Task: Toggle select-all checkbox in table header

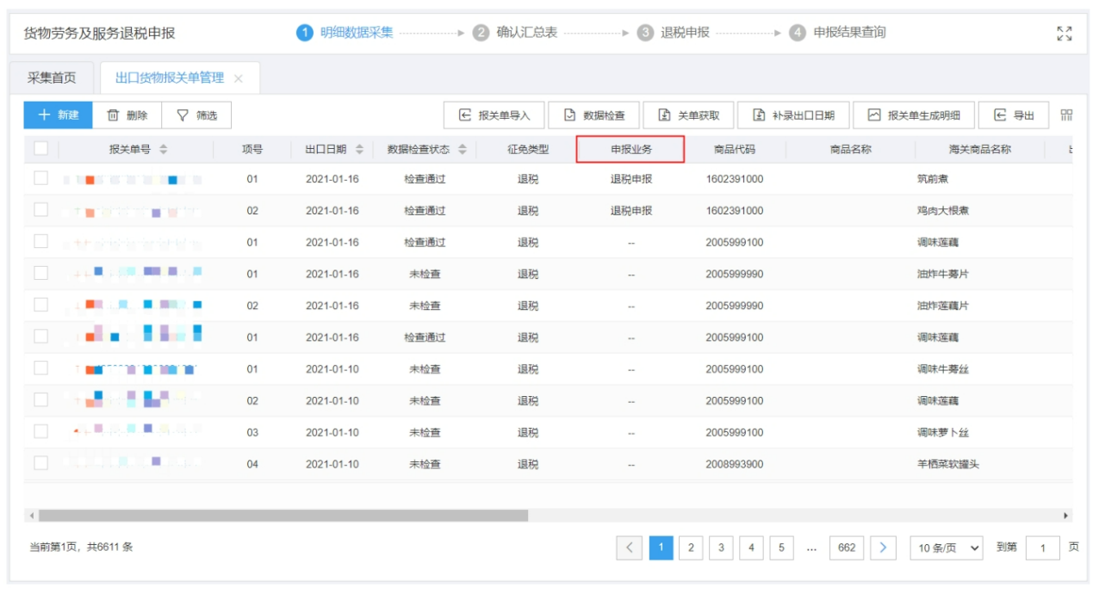Action: pos(40,148)
